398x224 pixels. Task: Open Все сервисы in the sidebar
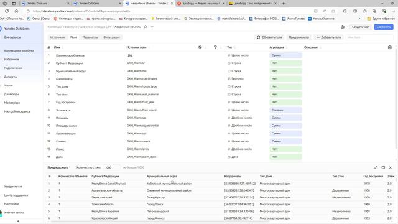tap(12, 37)
